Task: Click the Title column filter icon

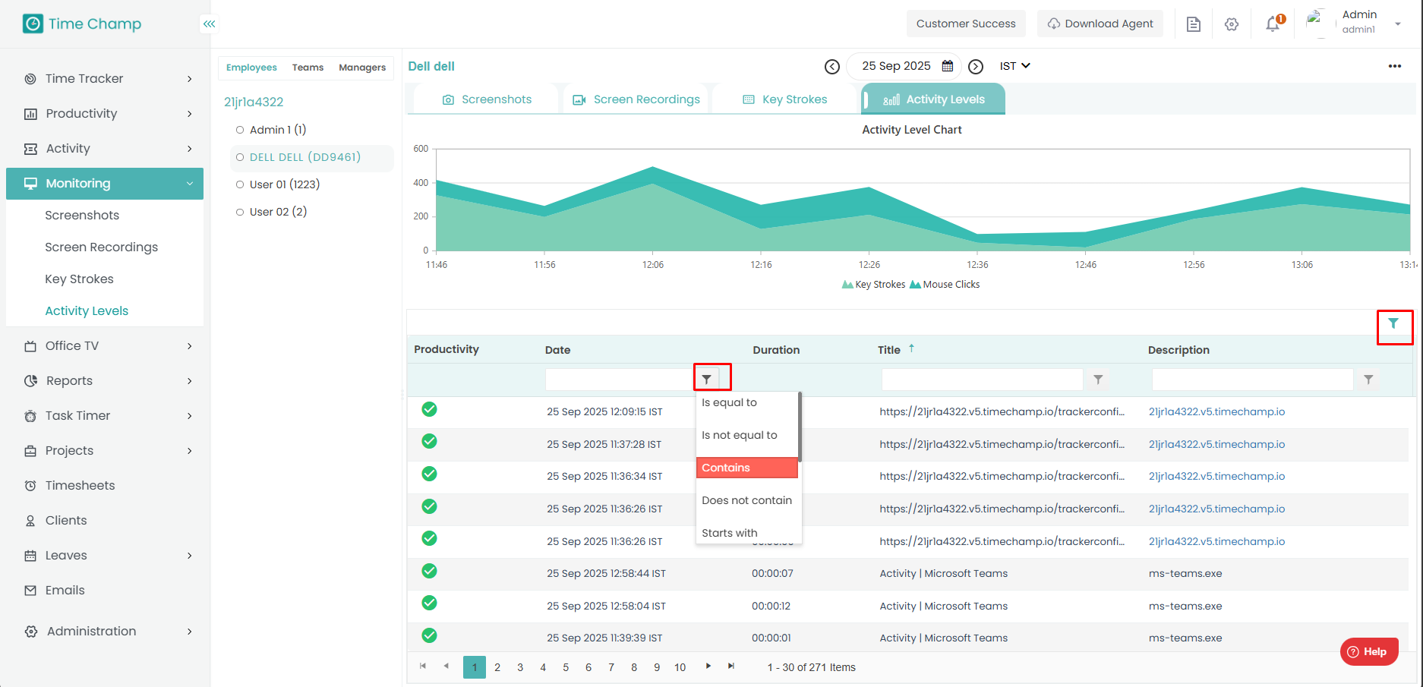Action: (x=1098, y=380)
